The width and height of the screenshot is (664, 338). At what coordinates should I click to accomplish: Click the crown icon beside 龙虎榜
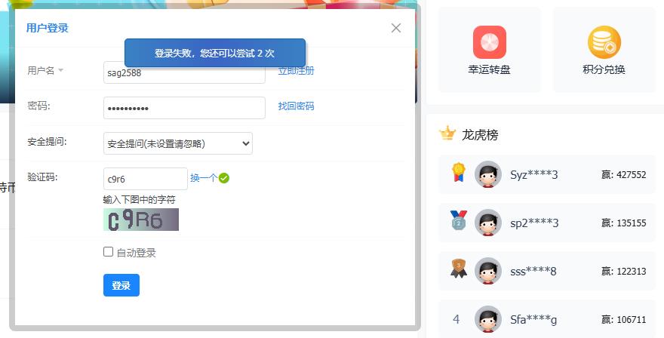[447, 134]
